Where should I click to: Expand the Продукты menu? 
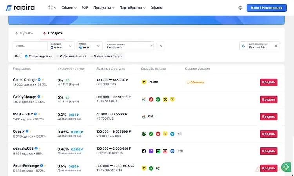tap(104, 8)
